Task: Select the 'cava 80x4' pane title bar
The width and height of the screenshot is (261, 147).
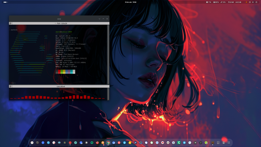Action: click(x=61, y=86)
